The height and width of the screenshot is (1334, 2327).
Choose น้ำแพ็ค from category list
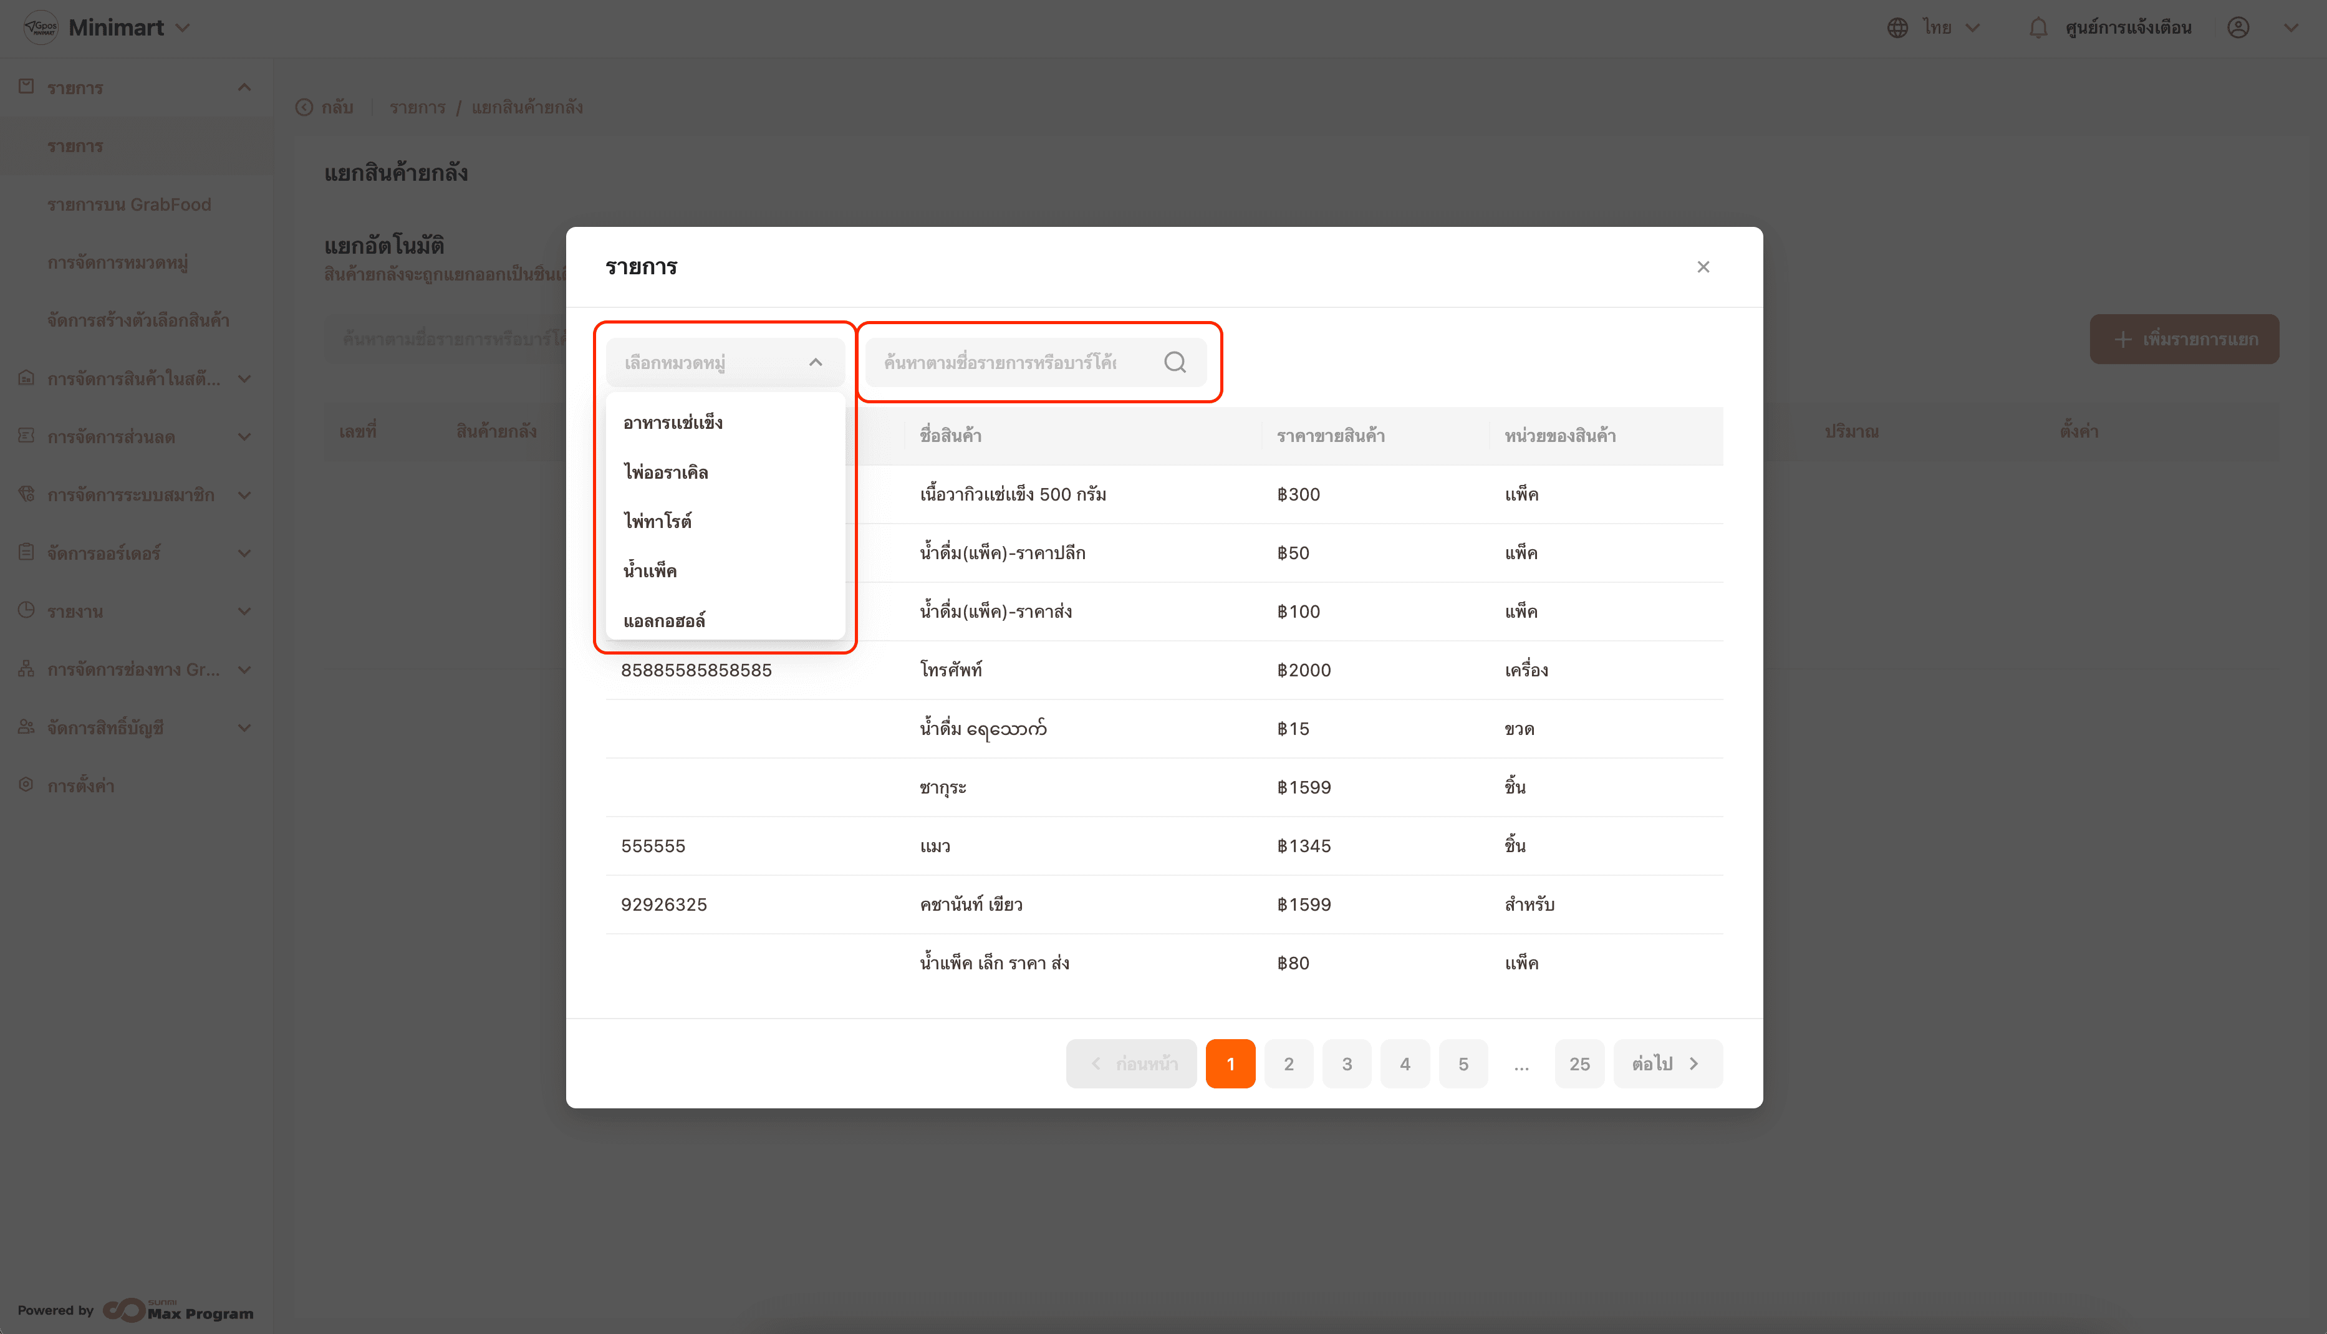[x=650, y=571]
